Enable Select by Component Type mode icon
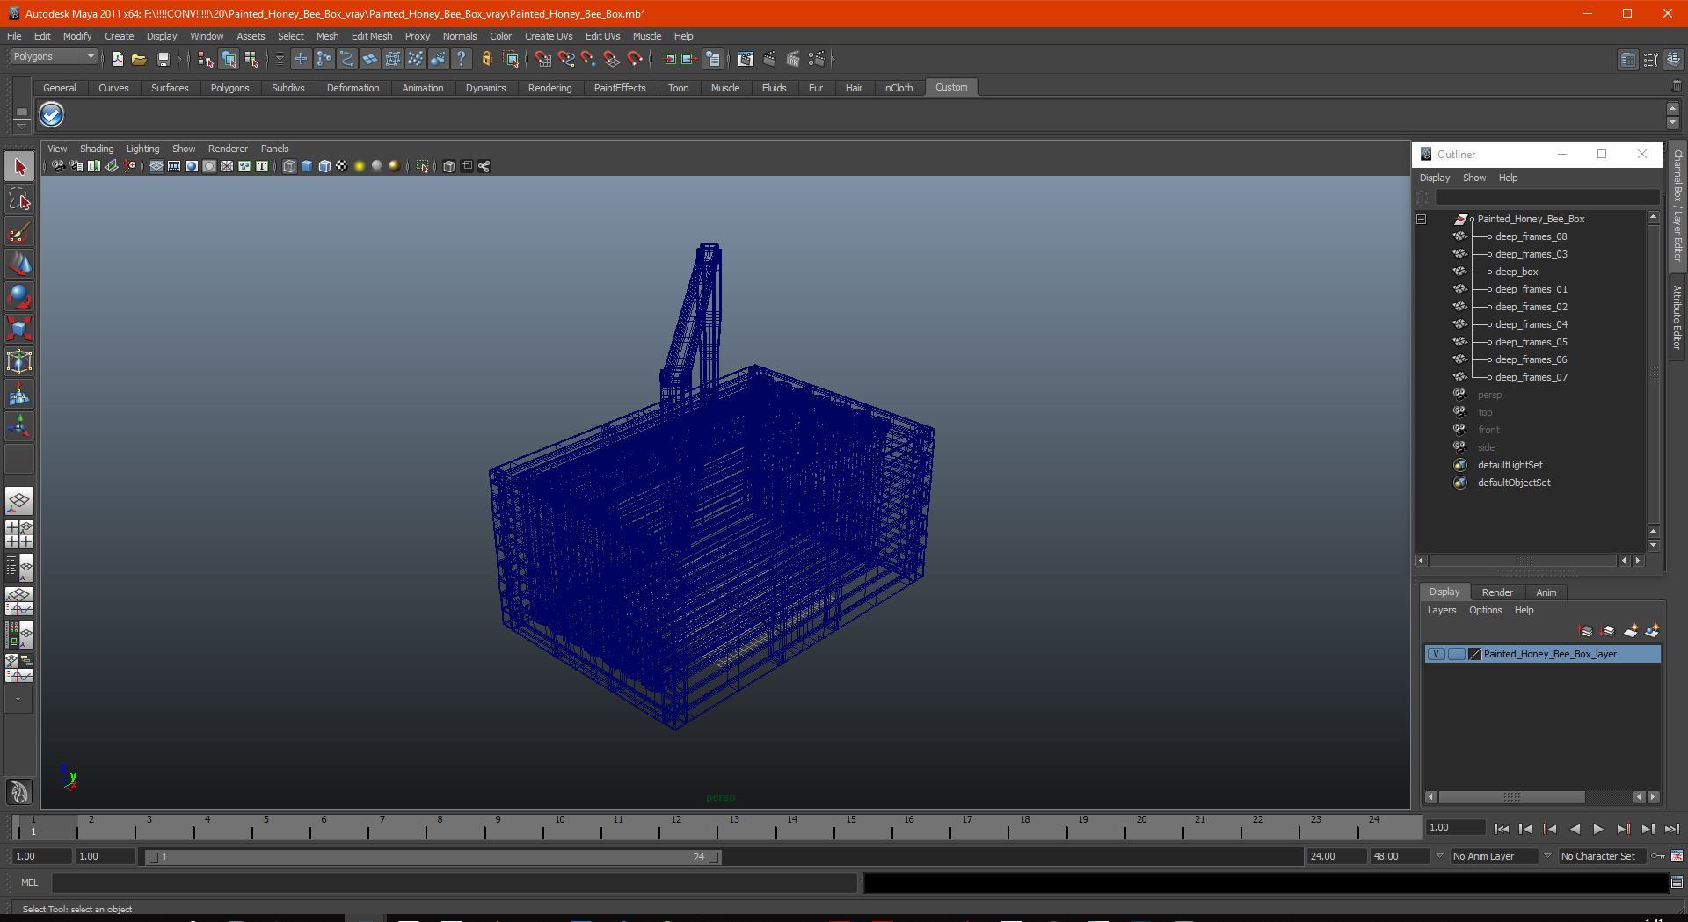1688x922 pixels. click(x=251, y=59)
